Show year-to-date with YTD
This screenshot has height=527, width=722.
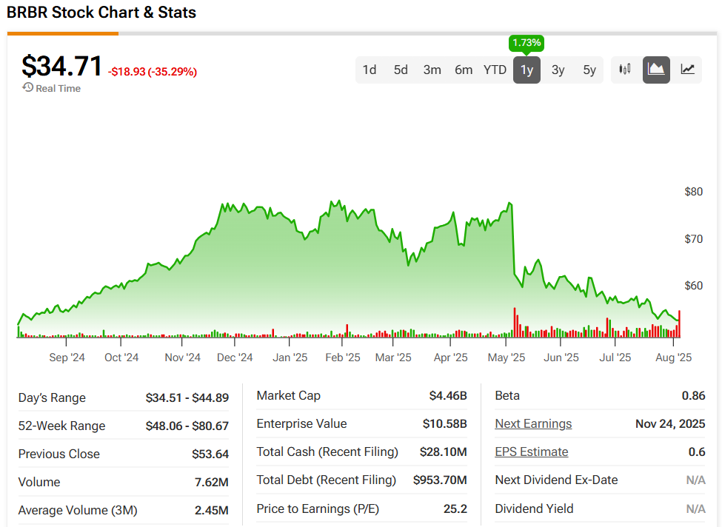[x=495, y=70]
